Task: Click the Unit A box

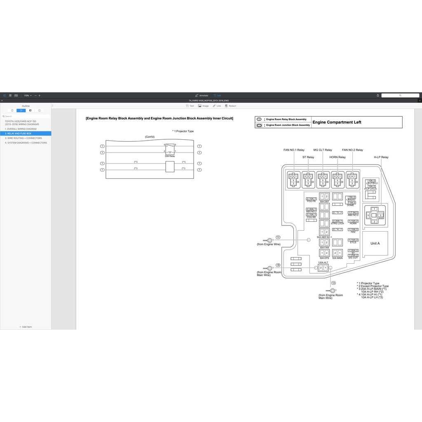Action: coord(375,243)
